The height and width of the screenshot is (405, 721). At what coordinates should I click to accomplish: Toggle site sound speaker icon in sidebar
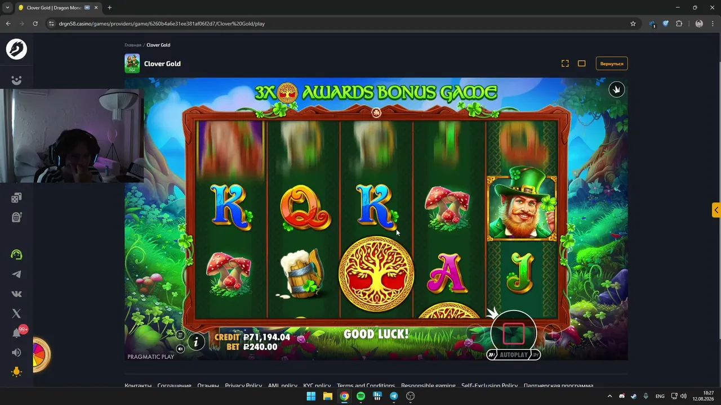pyautogui.click(x=16, y=353)
